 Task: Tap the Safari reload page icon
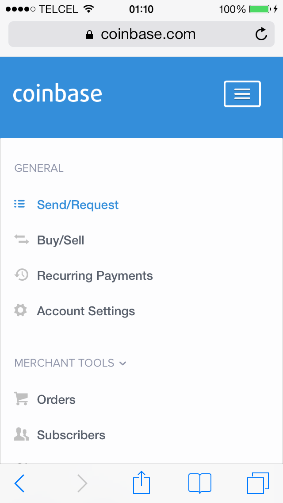(x=261, y=34)
